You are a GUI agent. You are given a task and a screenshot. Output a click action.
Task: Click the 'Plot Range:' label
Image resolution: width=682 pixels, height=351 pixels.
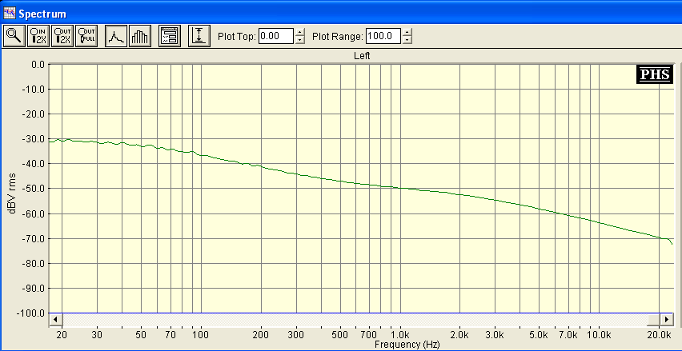pos(338,37)
